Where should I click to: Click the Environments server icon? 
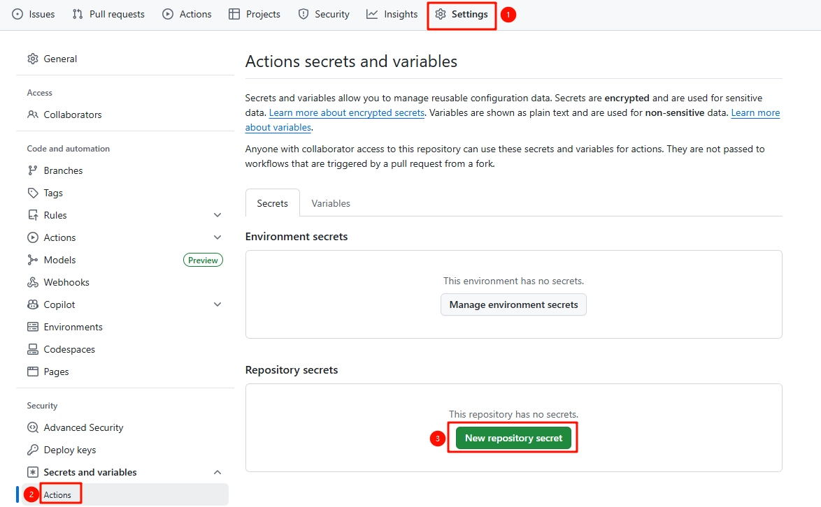pos(32,327)
